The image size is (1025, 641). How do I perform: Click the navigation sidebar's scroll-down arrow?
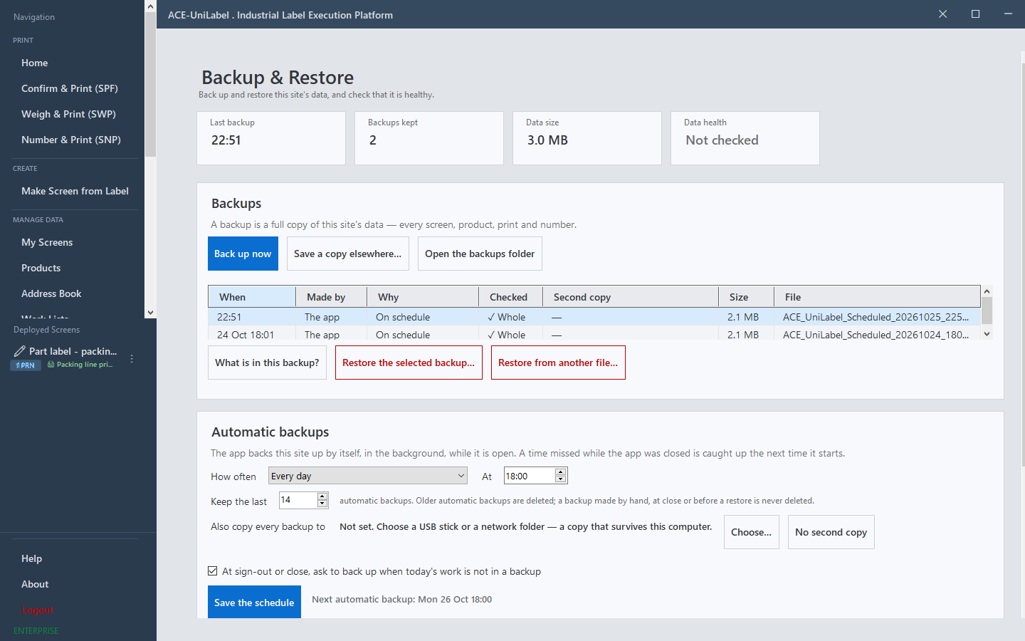pos(150,312)
